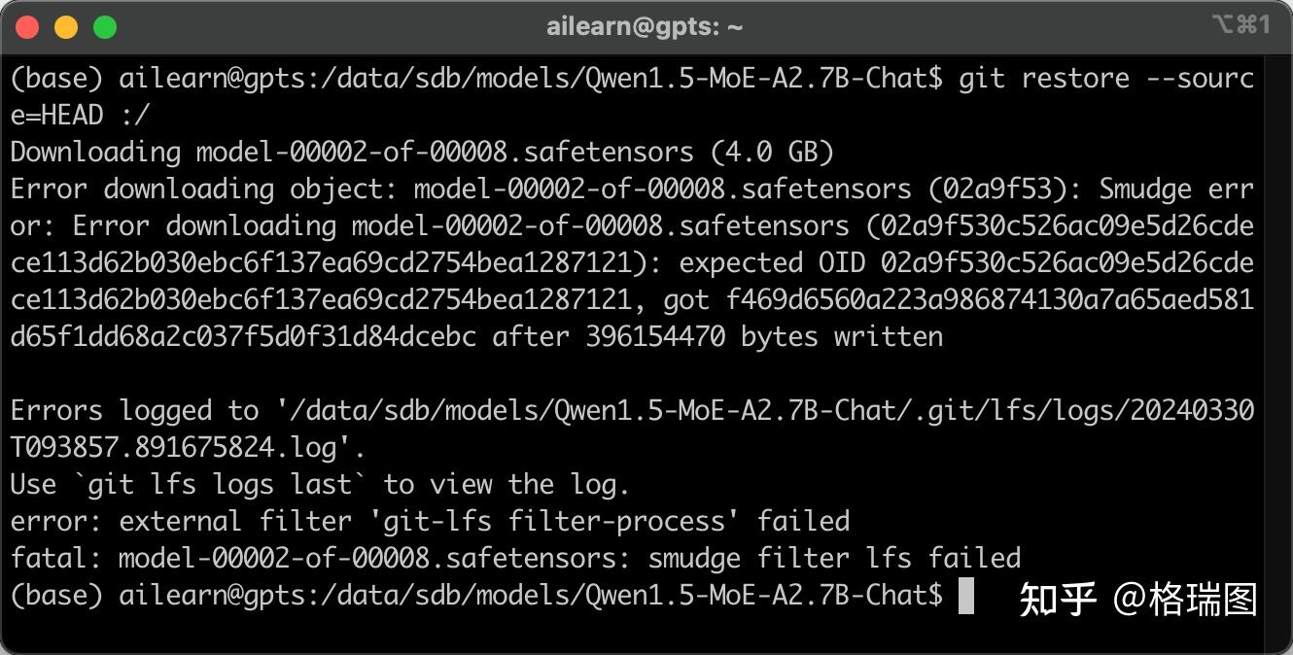Click the "(4.0 GB)" file size text
This screenshot has height=655, width=1293.
pos(772,153)
